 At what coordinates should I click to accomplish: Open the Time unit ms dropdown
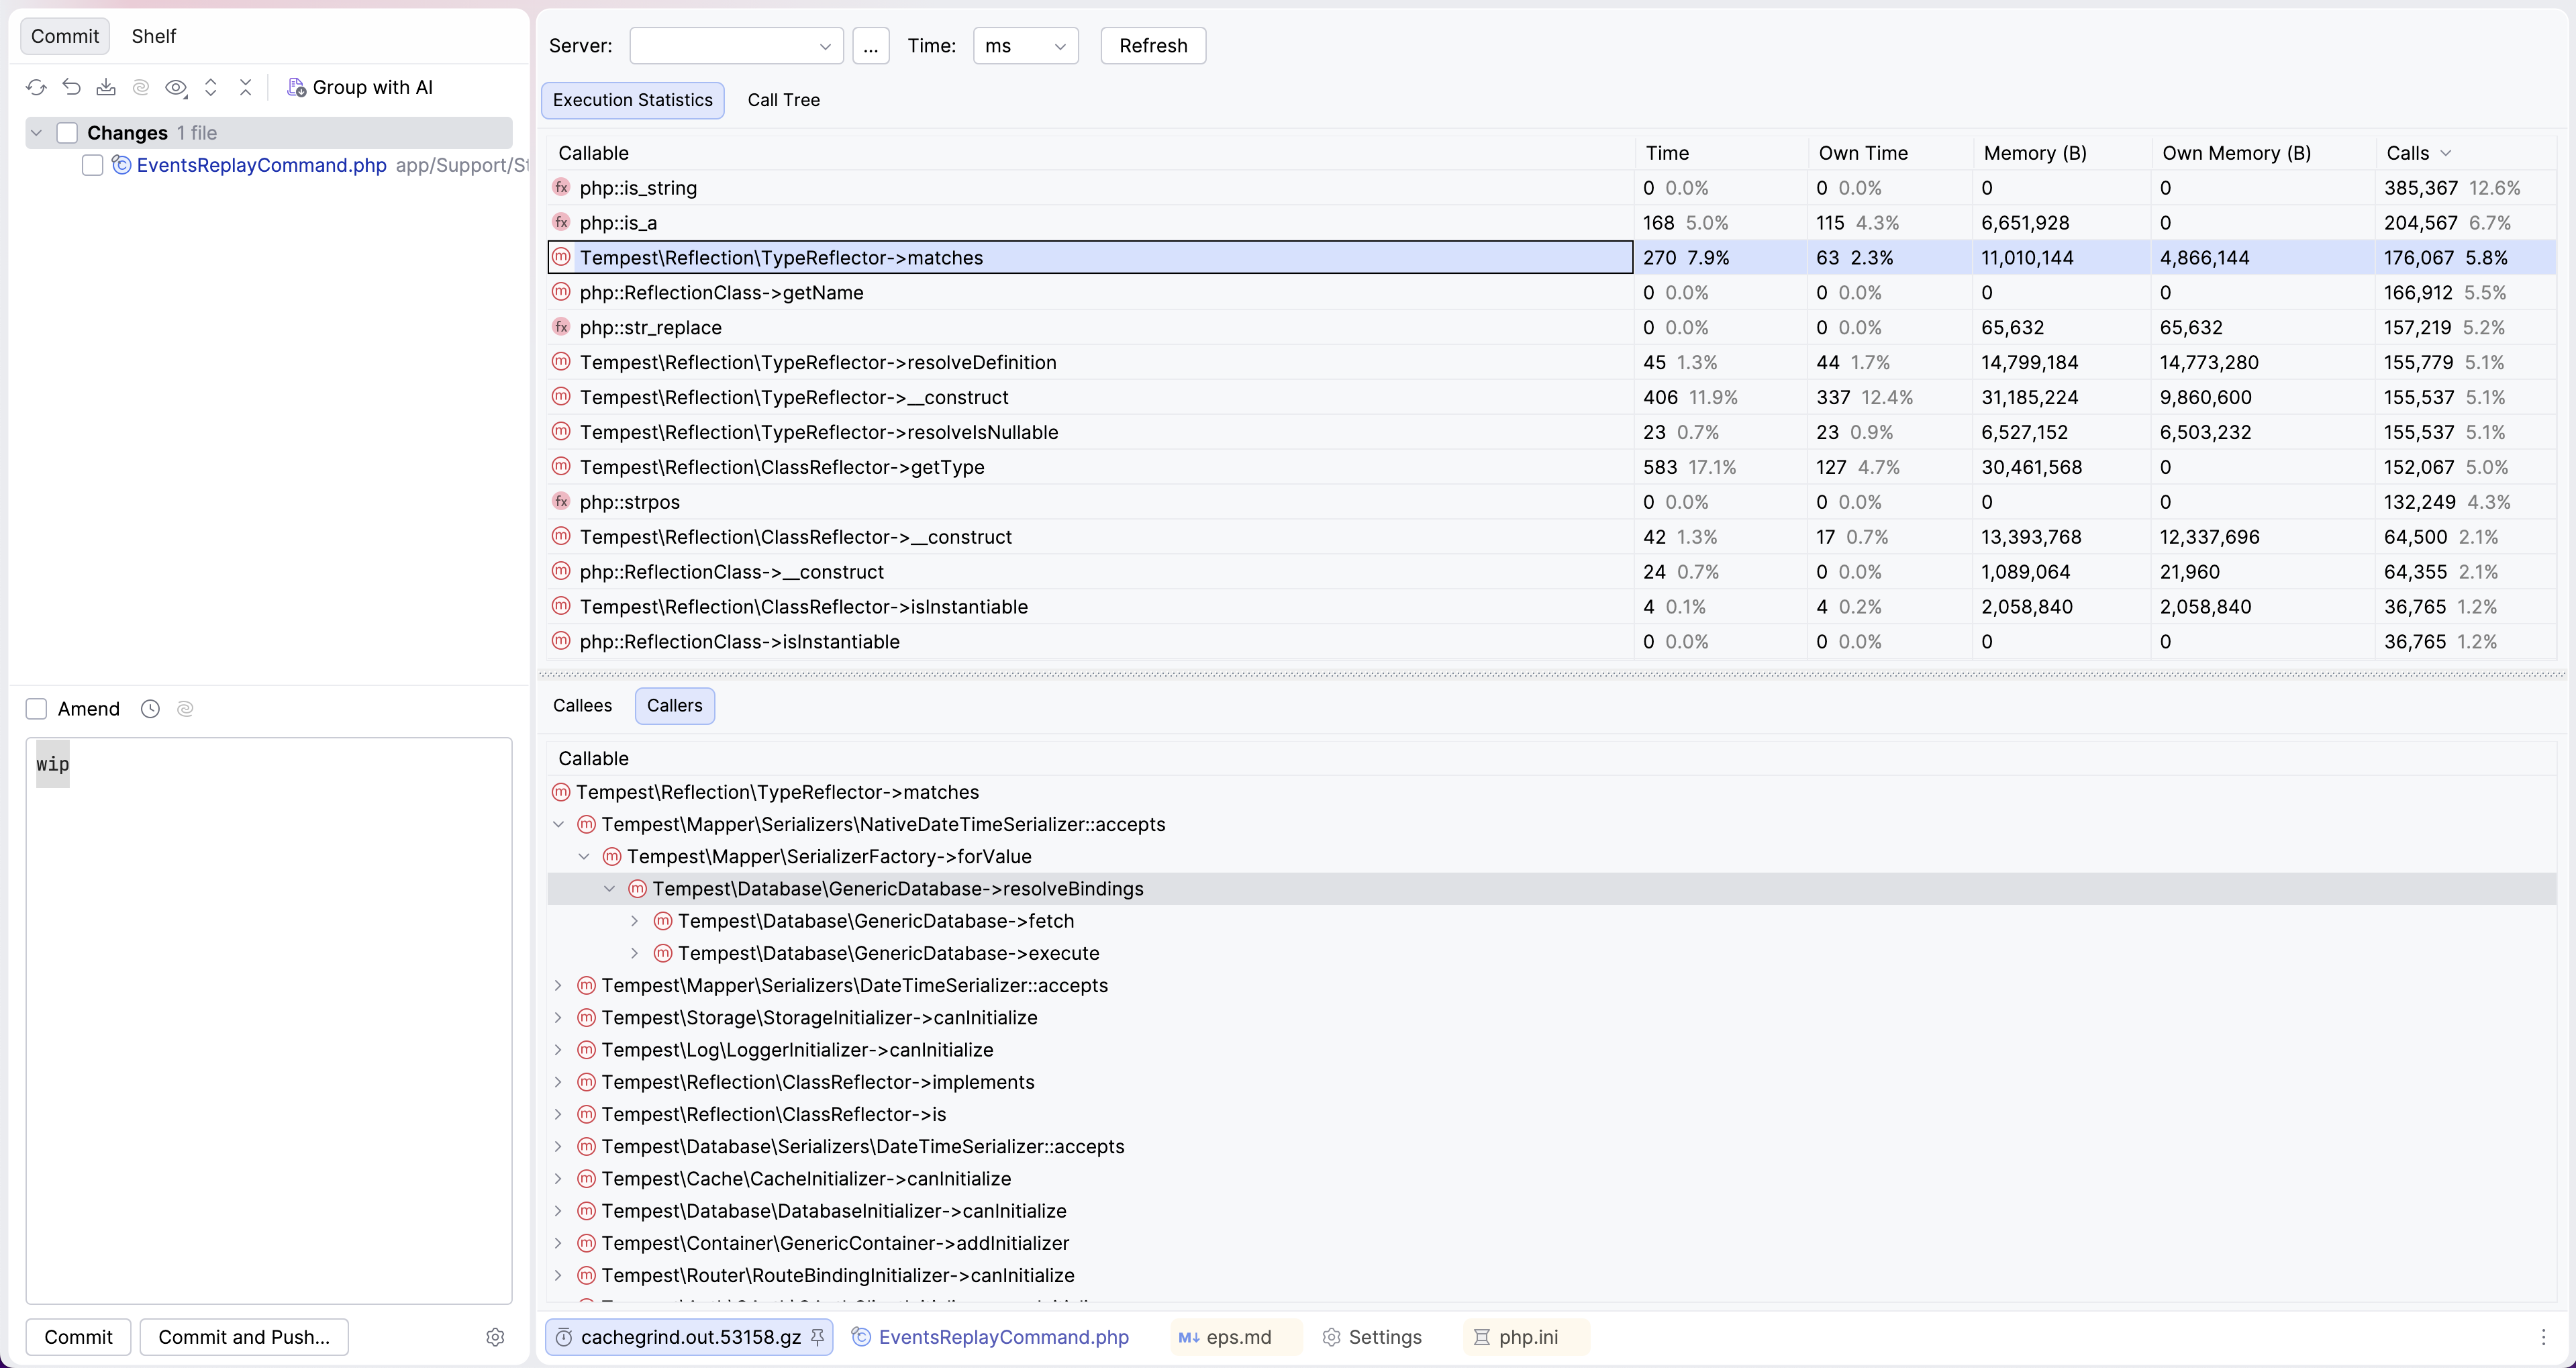pyautogui.click(x=1025, y=46)
